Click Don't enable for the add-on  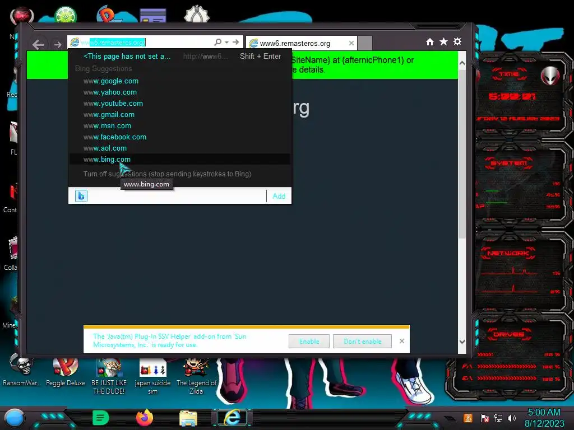click(x=362, y=341)
